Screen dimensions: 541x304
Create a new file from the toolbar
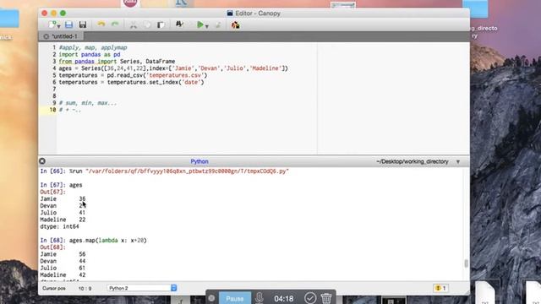52,24
